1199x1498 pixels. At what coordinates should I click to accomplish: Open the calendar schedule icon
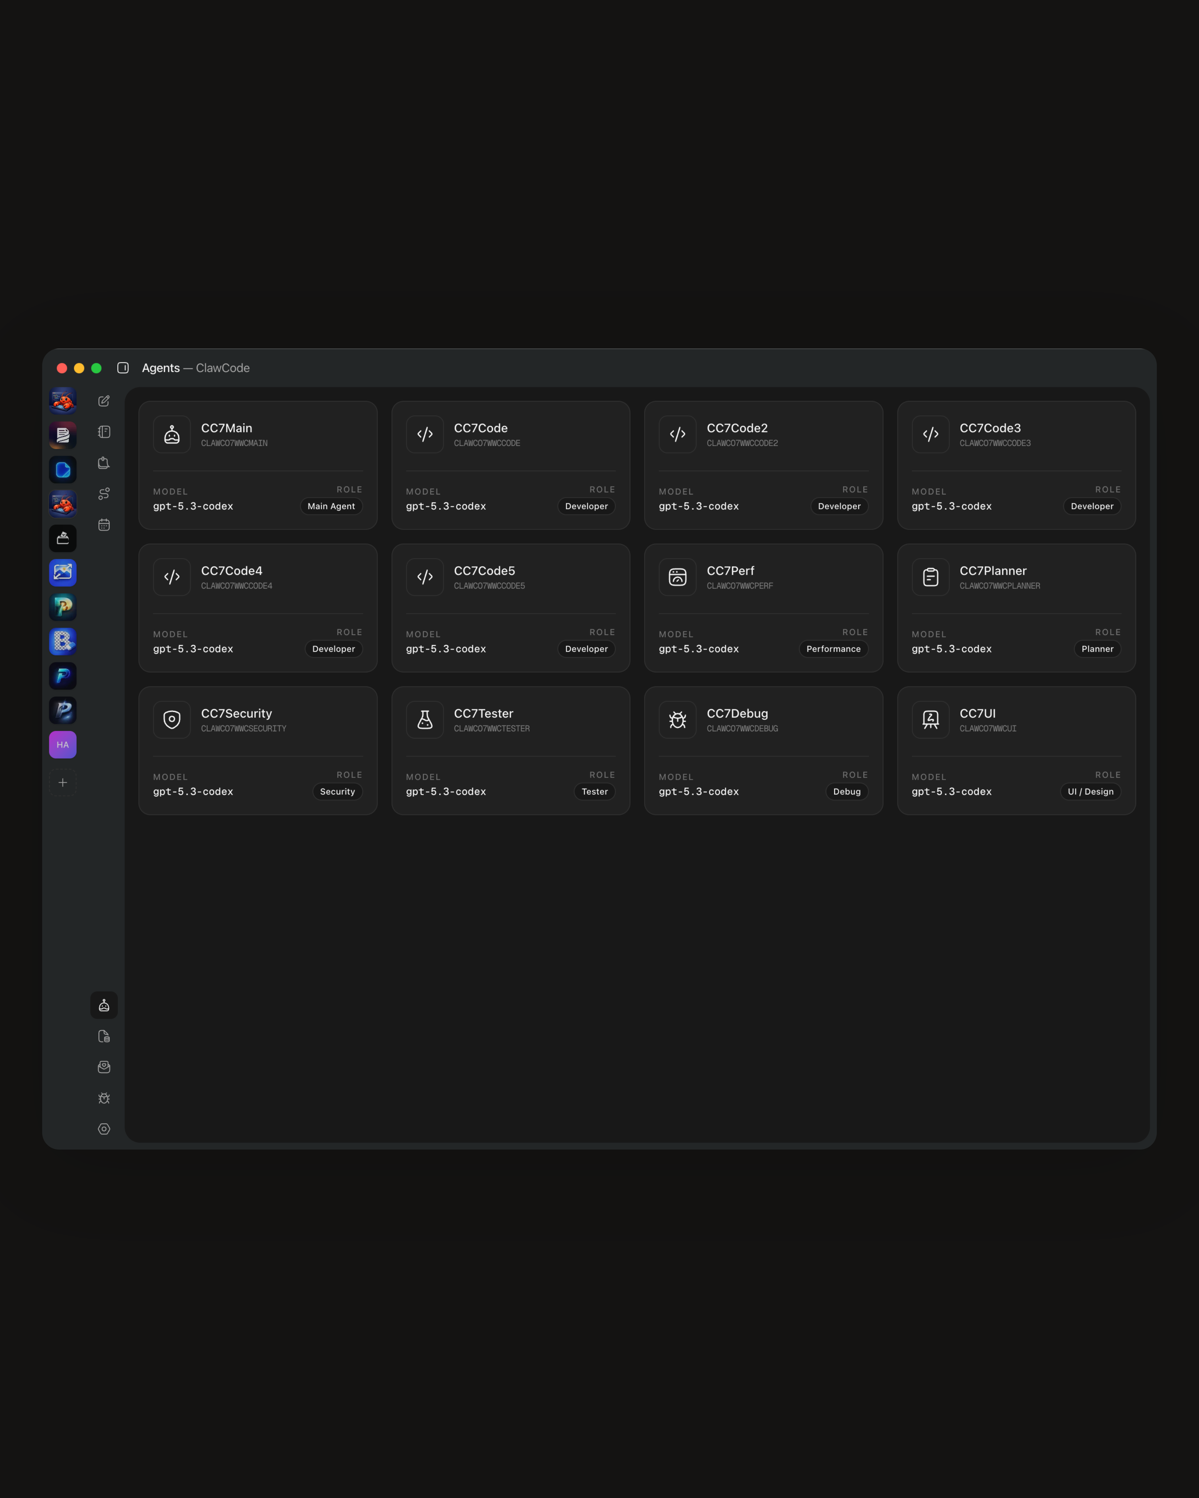pos(104,524)
